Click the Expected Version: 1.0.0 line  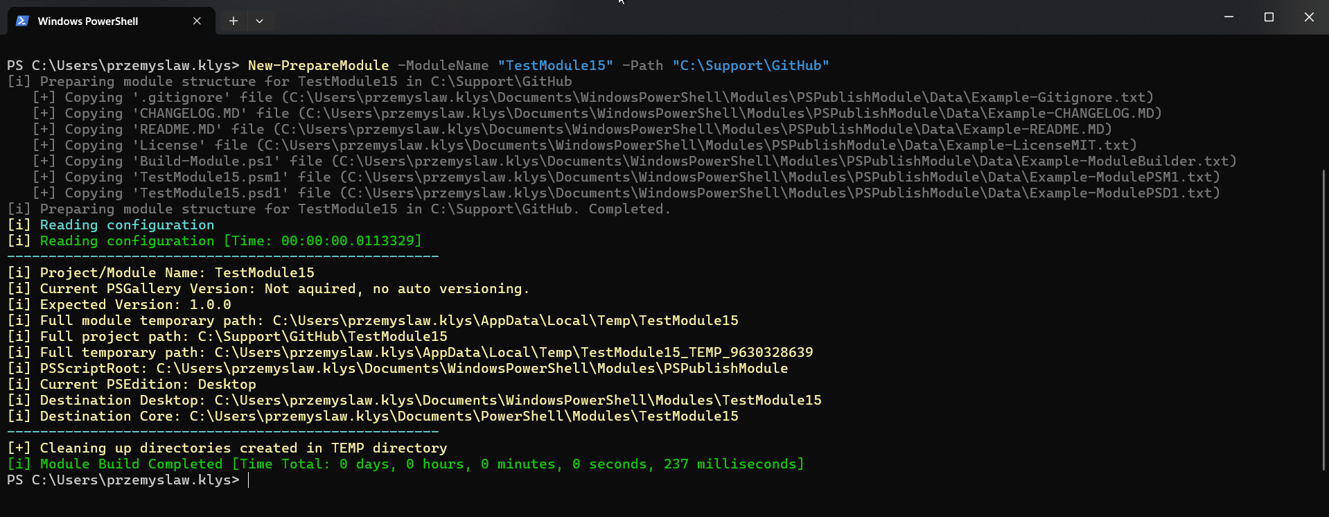[x=119, y=304]
